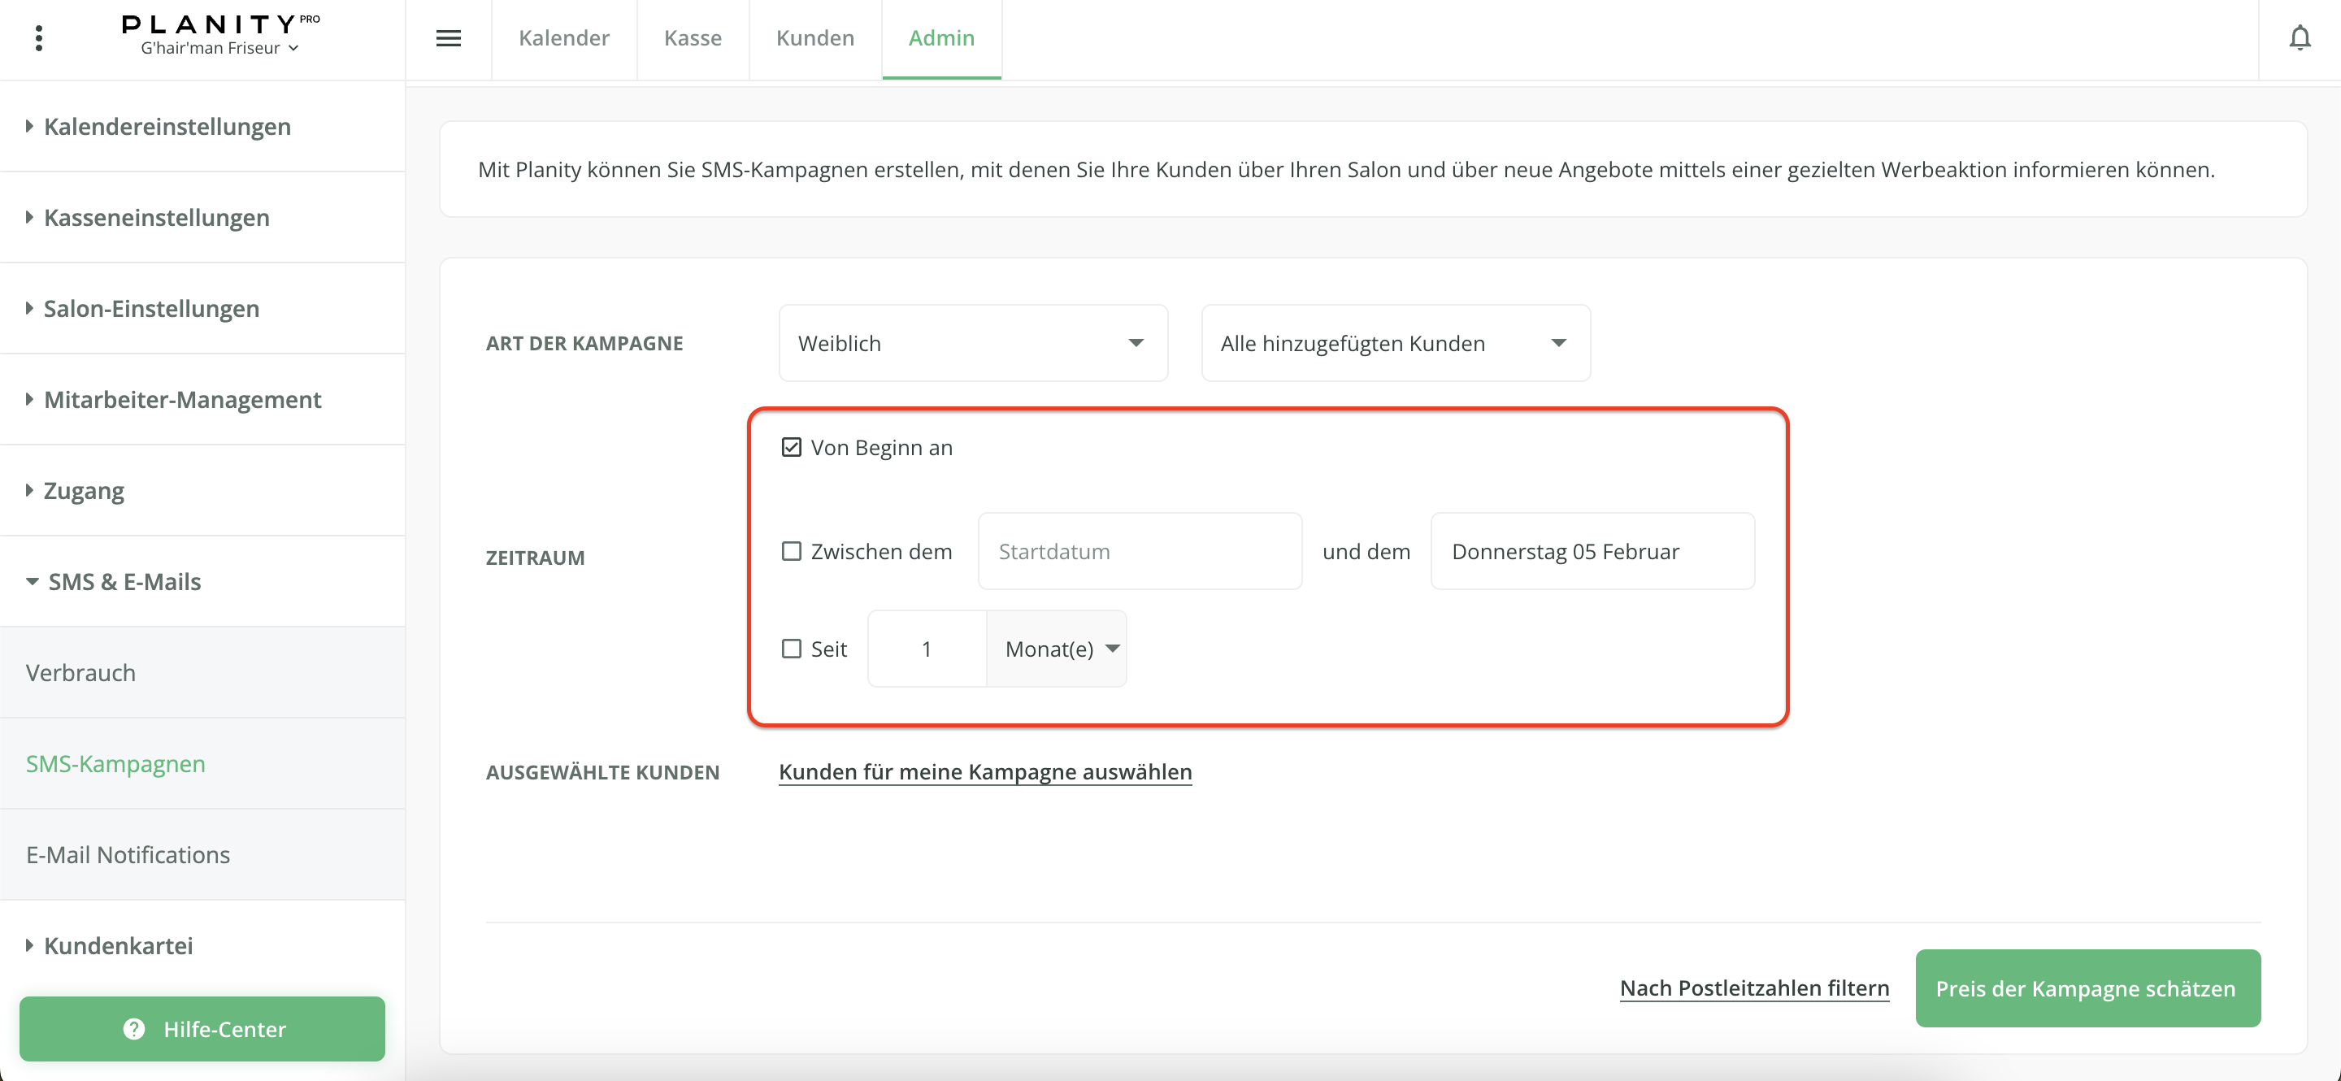Click the Startdatum input field
Image resolution: width=2341 pixels, height=1081 pixels.
(1140, 551)
